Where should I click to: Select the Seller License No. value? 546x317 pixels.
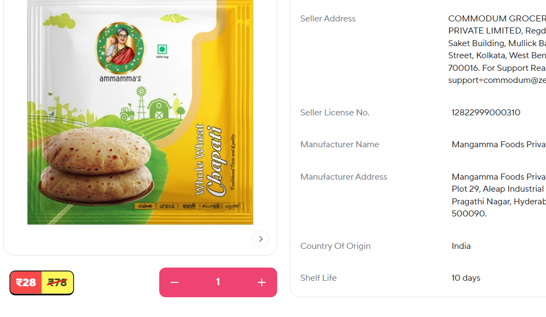486,113
